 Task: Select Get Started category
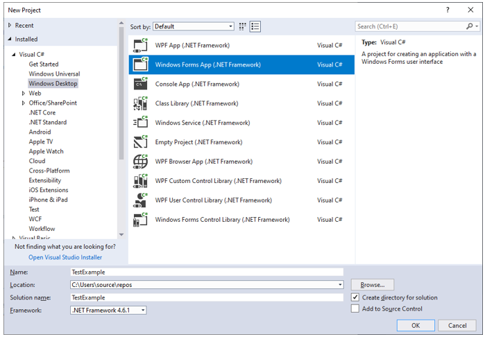tap(44, 64)
